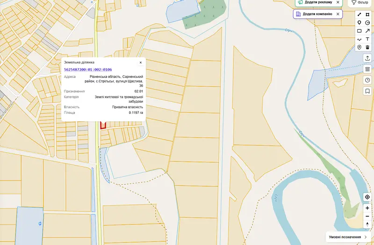Select the solid map marker tool
374x245 pixels.
click(359, 22)
